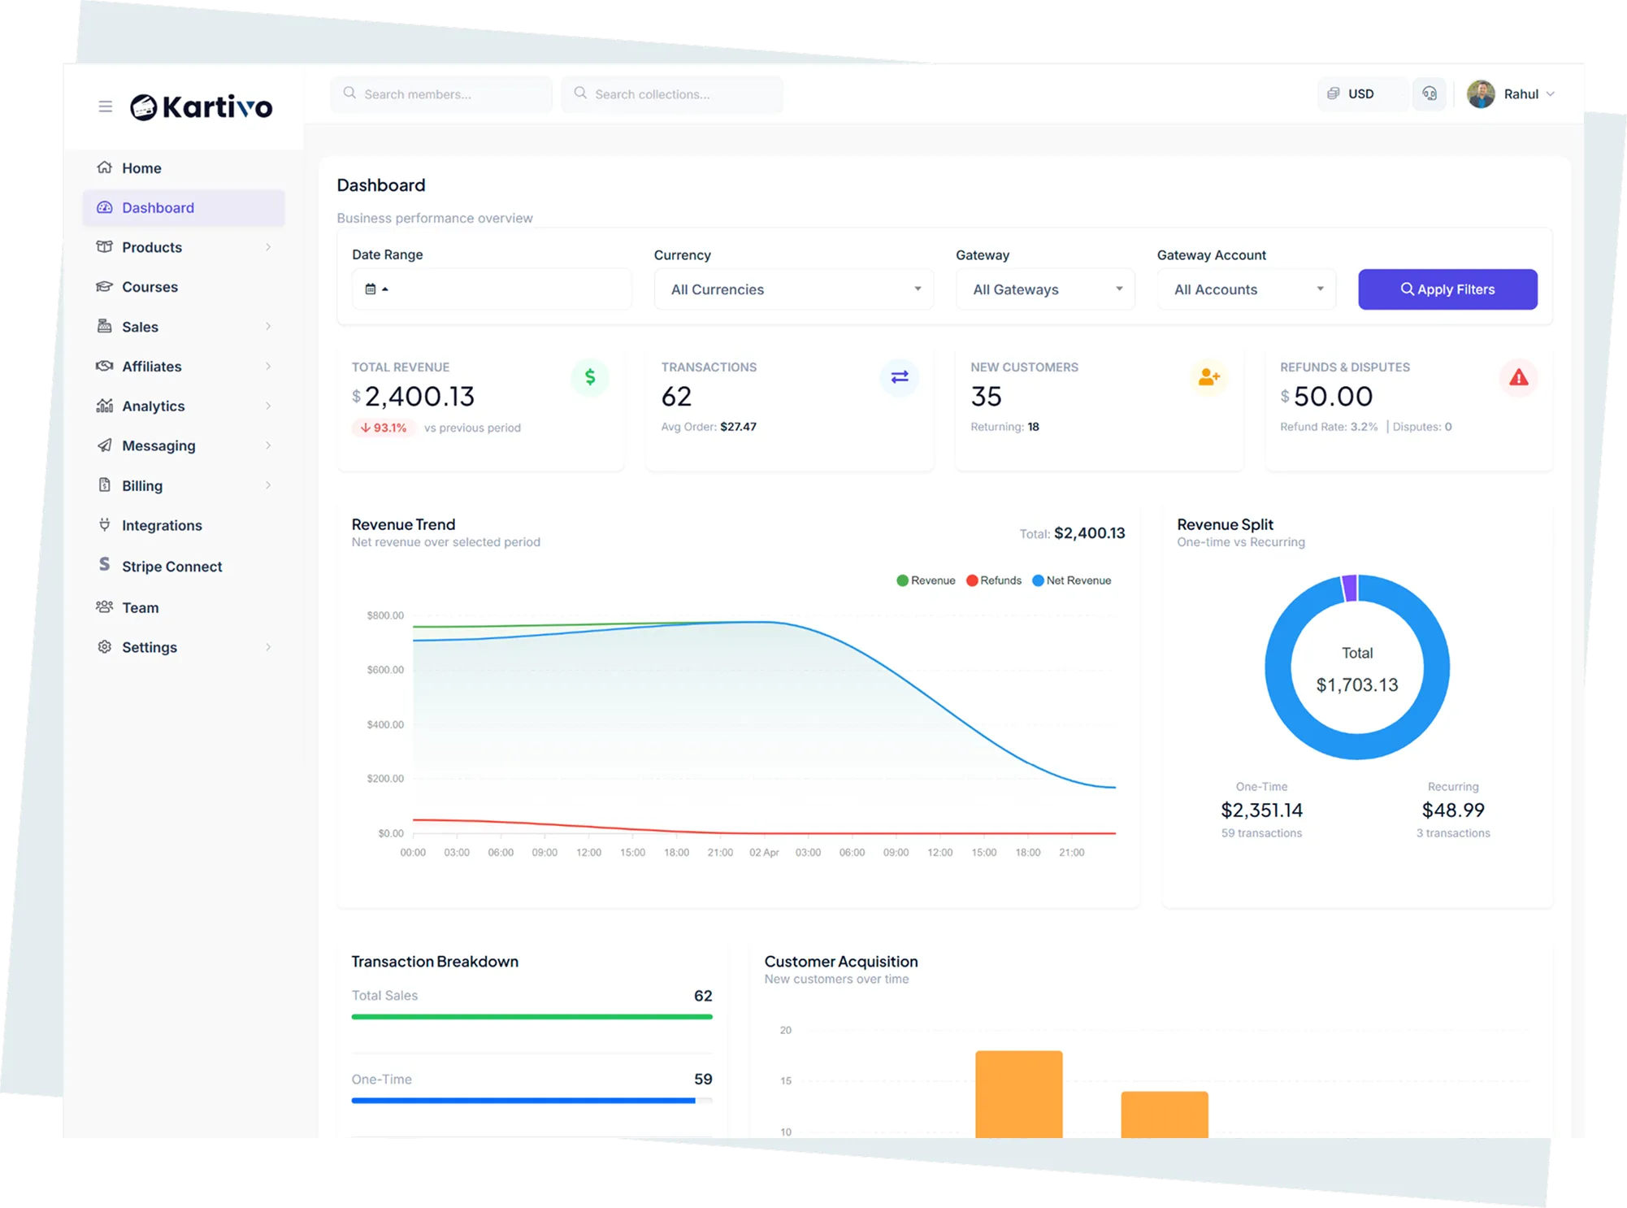Viewport: 1627px width, 1208px height.
Task: Click the Stripe Connect icon
Action: tap(104, 565)
